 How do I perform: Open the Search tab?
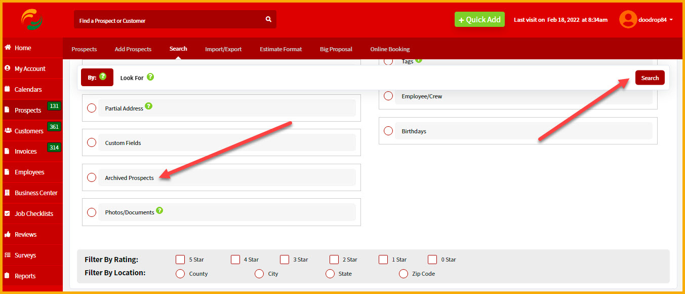[178, 49]
